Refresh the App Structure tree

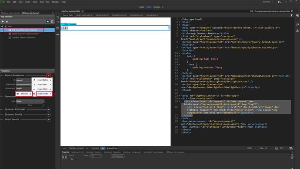[52, 21]
